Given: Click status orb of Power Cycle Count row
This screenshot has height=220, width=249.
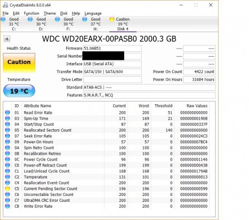Looking at the screenshot, I should click(x=7, y=159).
